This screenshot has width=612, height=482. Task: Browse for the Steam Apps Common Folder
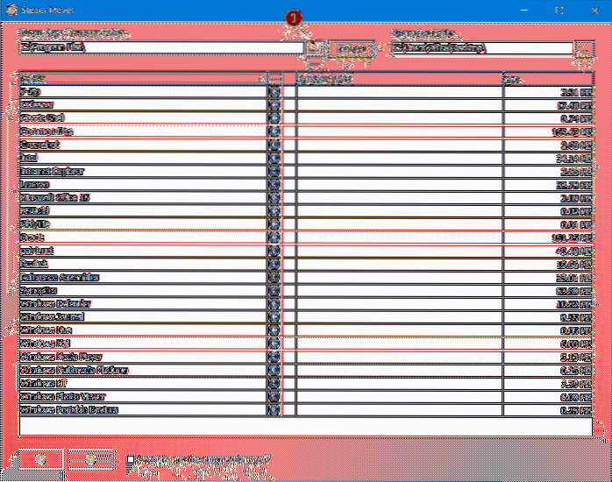point(316,49)
